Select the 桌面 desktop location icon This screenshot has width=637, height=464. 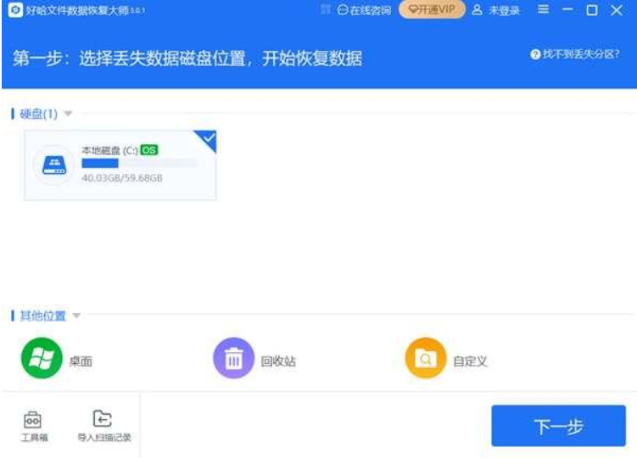tap(42, 358)
